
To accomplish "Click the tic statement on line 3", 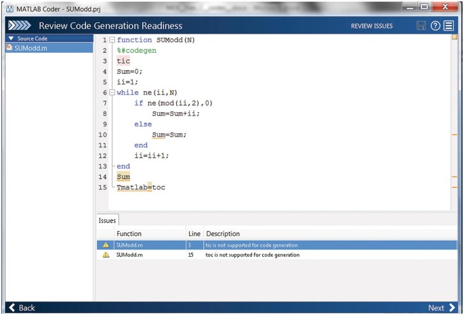I will pyautogui.click(x=123, y=61).
